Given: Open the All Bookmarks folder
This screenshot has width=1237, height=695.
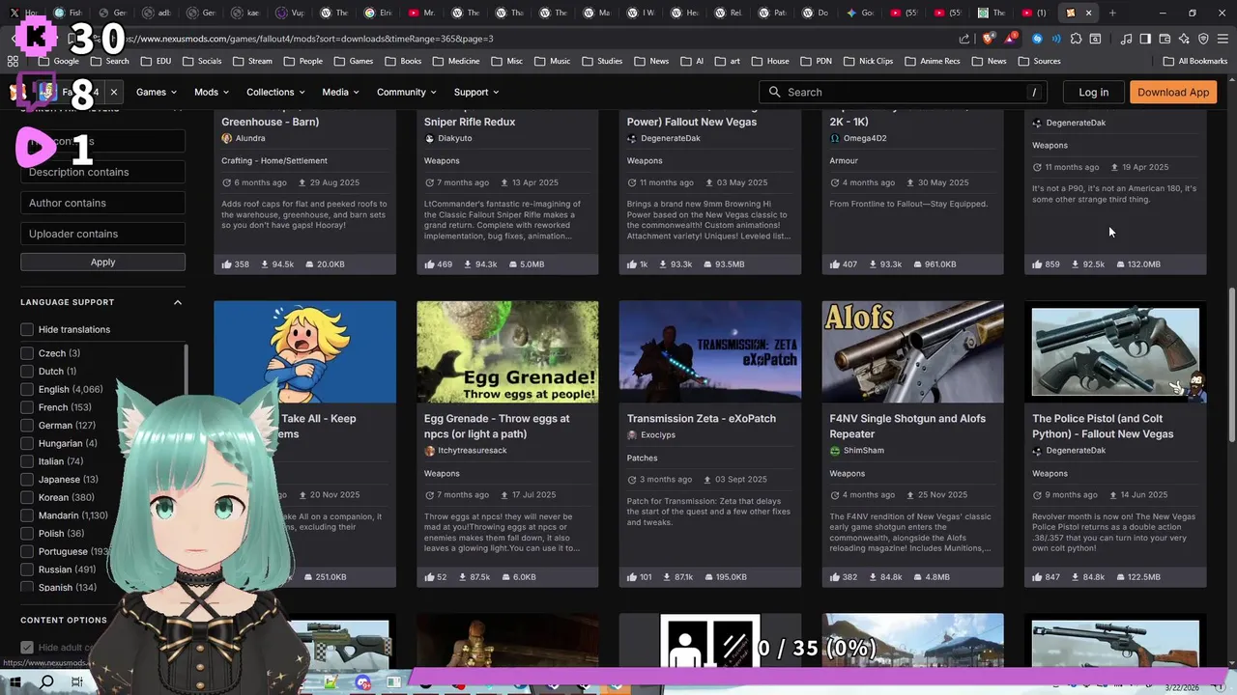Looking at the screenshot, I should pos(1194,61).
